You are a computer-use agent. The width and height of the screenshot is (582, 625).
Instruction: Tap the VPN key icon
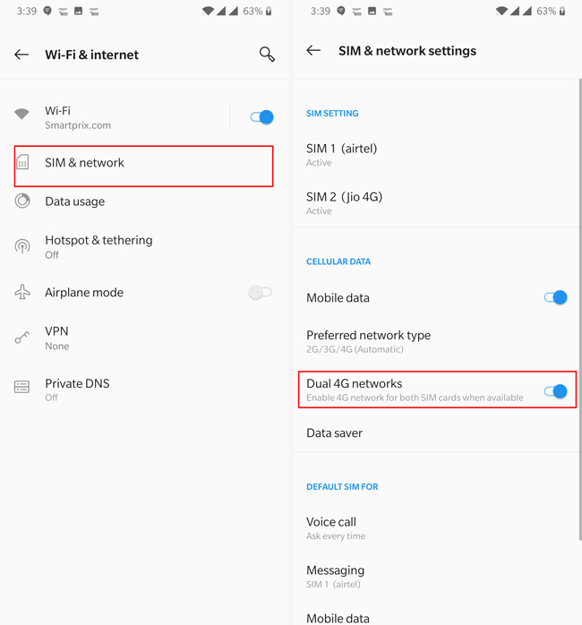[x=22, y=338]
